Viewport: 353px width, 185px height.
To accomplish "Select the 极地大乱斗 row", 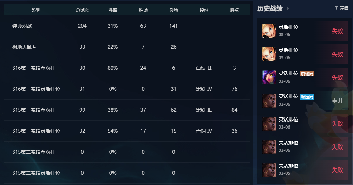I will click(127, 47).
